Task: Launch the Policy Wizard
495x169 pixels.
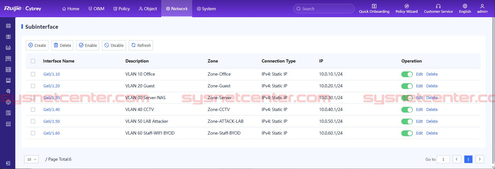Action: (406, 9)
